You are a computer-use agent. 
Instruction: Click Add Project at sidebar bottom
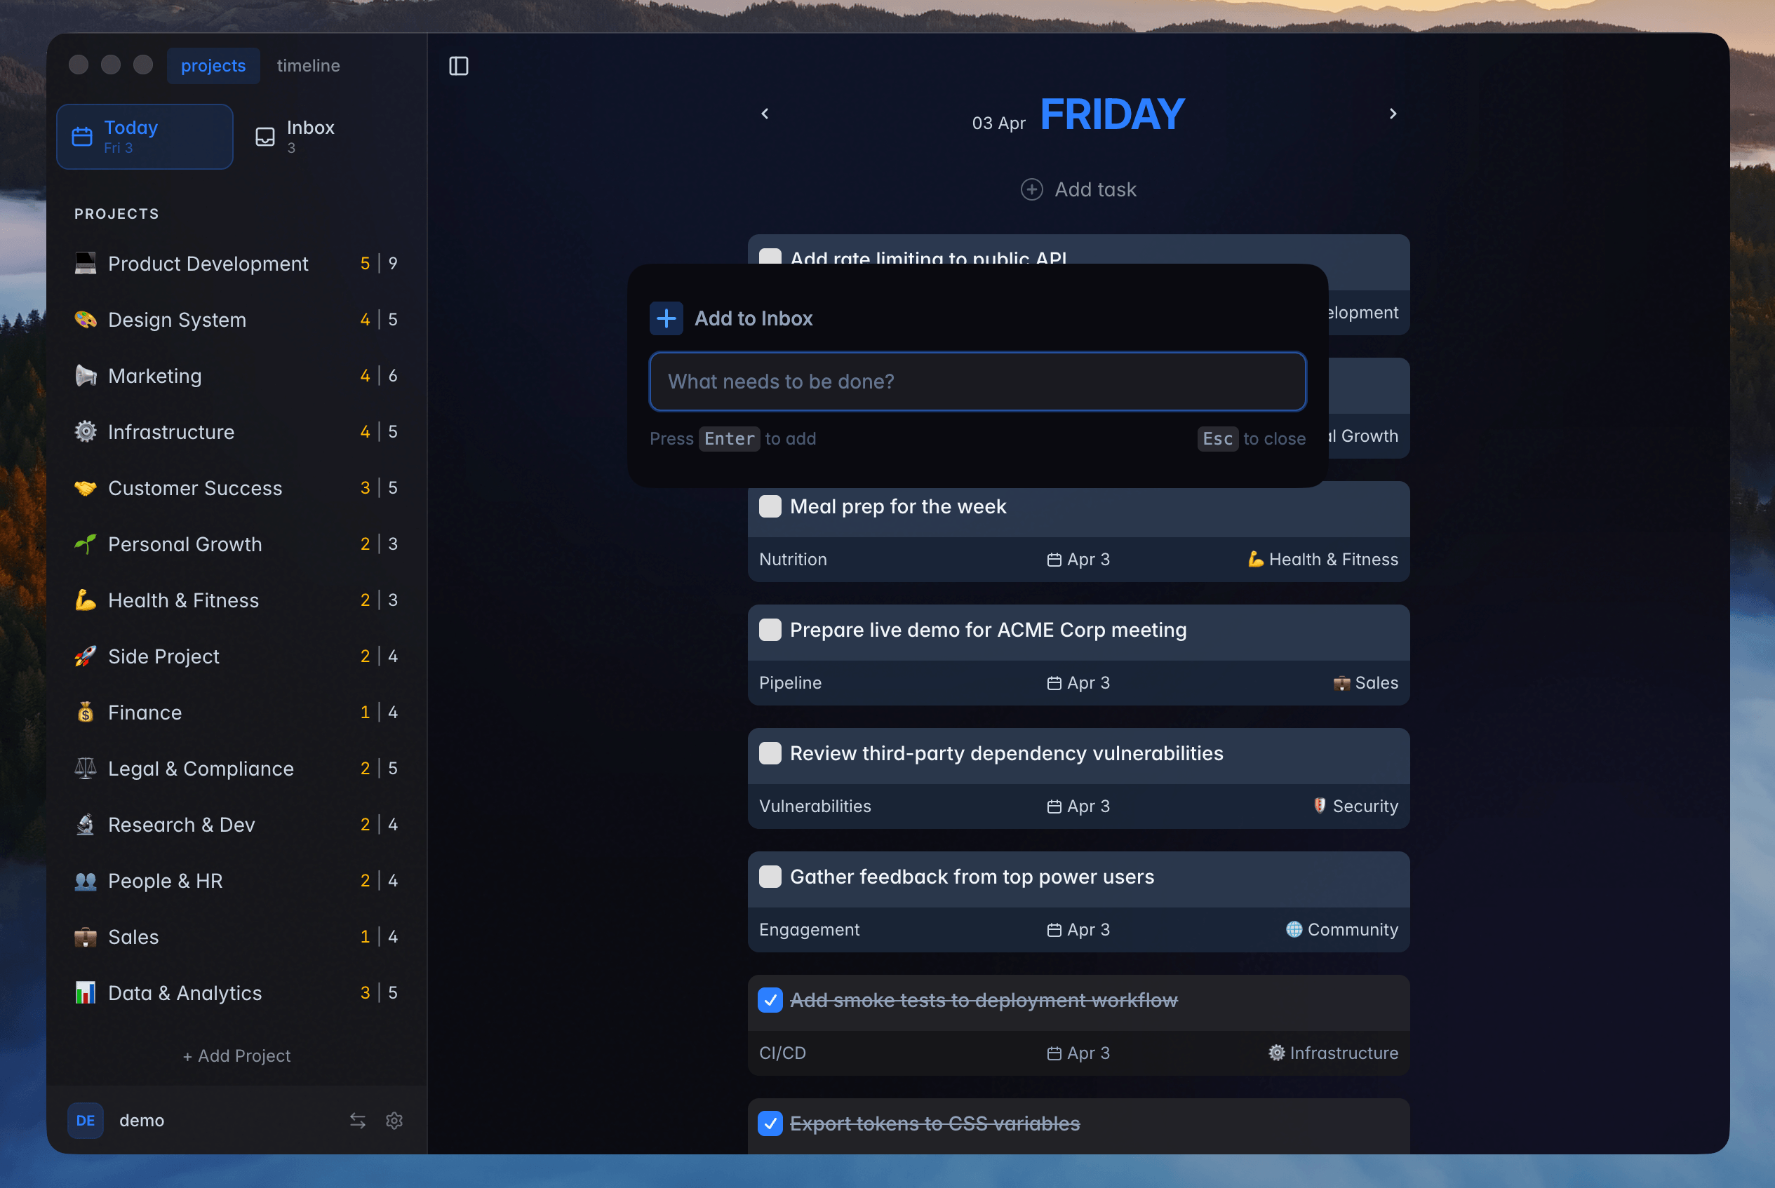pos(237,1055)
